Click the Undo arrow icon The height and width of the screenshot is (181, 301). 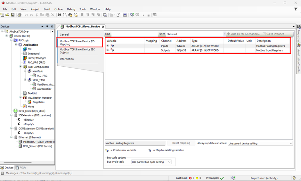(26, 15)
